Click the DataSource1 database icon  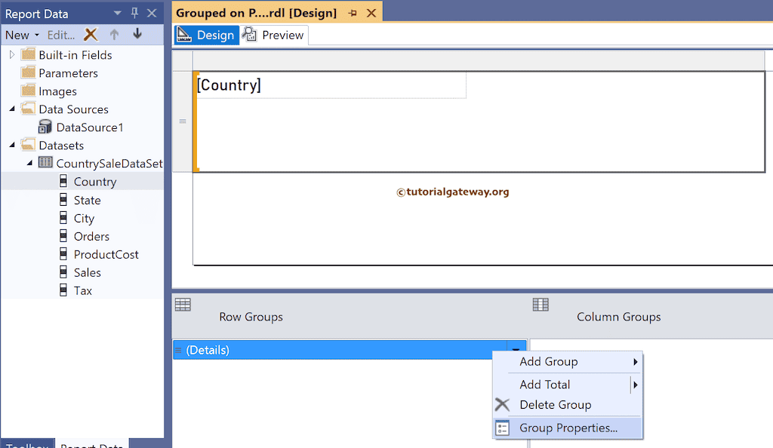(x=45, y=127)
